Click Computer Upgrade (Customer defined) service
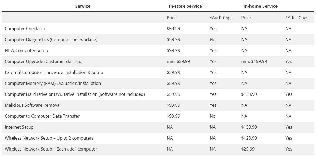 (x=44, y=61)
